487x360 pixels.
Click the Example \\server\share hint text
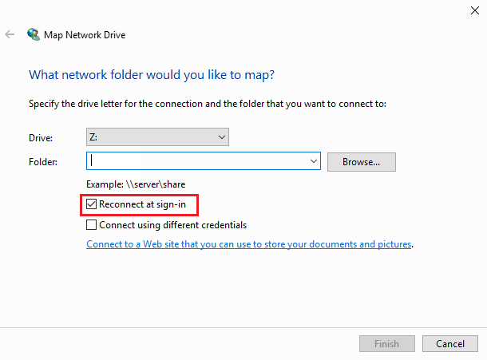136,184
